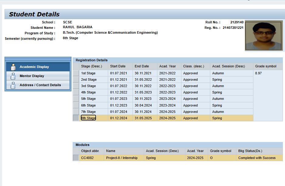This screenshot has height=186, width=285.
Task: Select the 4th Stage row selector
Action: pyautogui.click(x=76, y=92)
